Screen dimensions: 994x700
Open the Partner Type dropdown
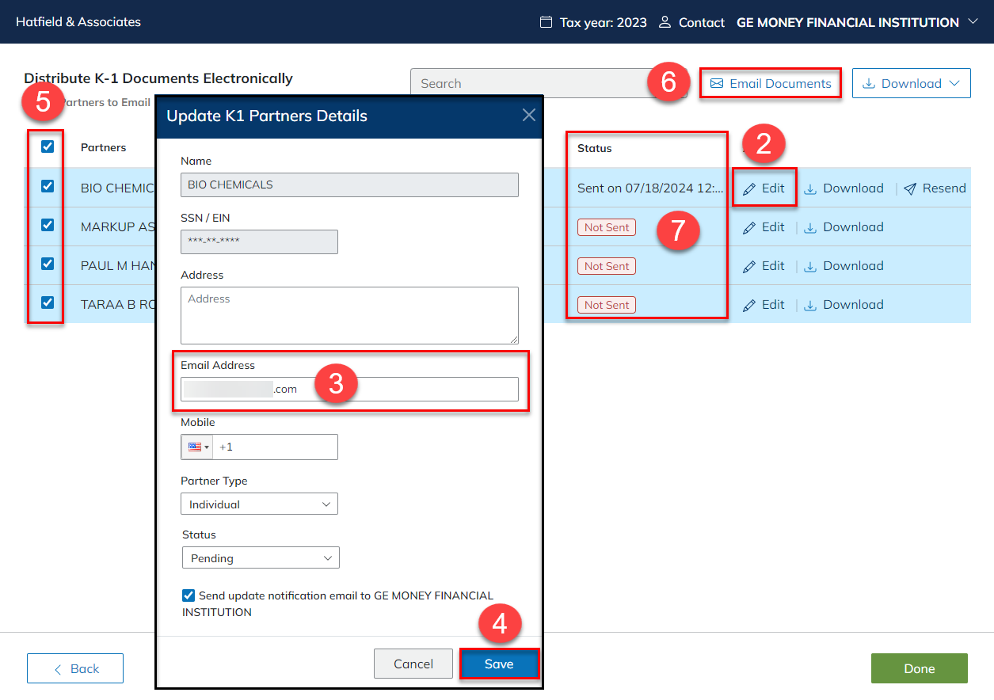pyautogui.click(x=259, y=504)
